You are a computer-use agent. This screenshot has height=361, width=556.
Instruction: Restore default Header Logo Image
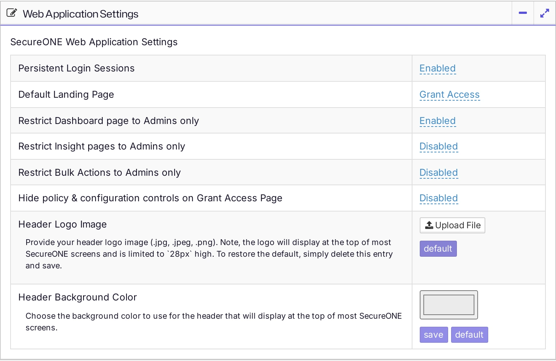(x=438, y=249)
